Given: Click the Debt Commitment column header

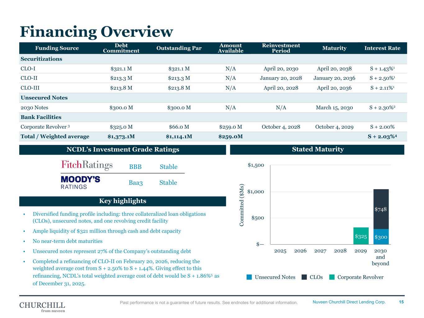Looking at the screenshot, I should point(121,48).
